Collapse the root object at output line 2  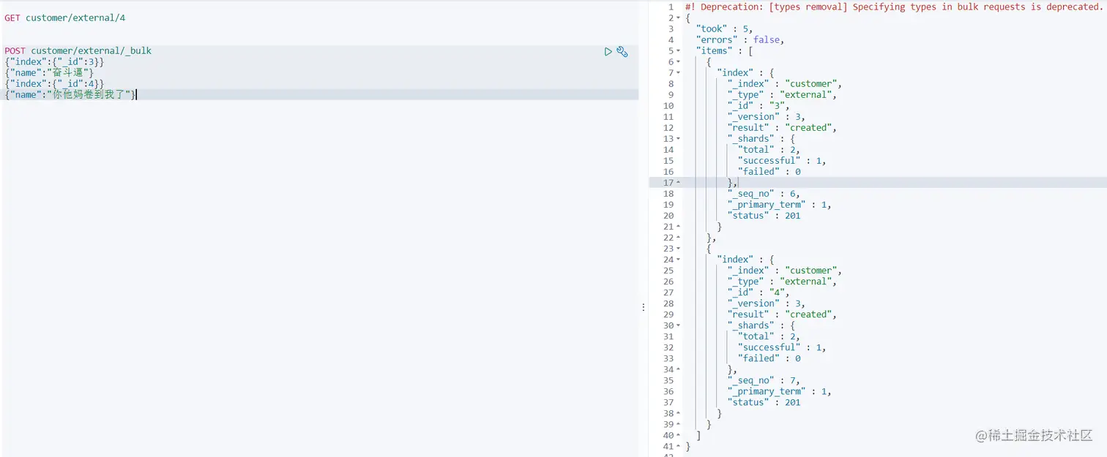click(679, 18)
